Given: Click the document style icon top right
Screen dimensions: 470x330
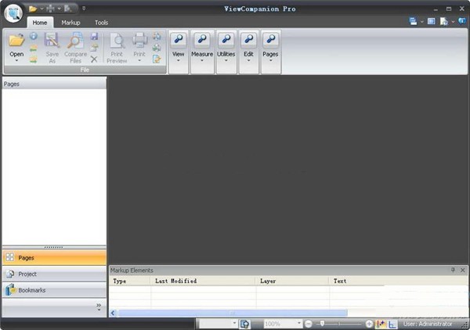Looking at the screenshot, I should (x=444, y=21).
